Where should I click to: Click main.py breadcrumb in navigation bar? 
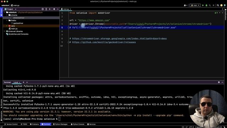[15, 5]
